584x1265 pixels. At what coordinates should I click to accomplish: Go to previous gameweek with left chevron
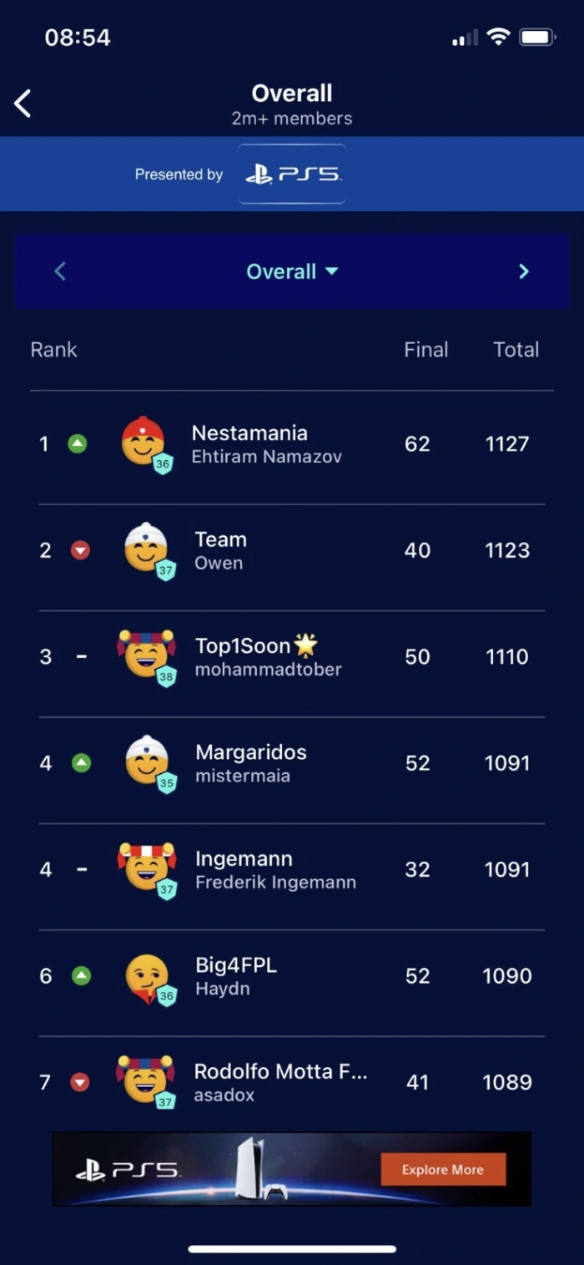pos(60,271)
